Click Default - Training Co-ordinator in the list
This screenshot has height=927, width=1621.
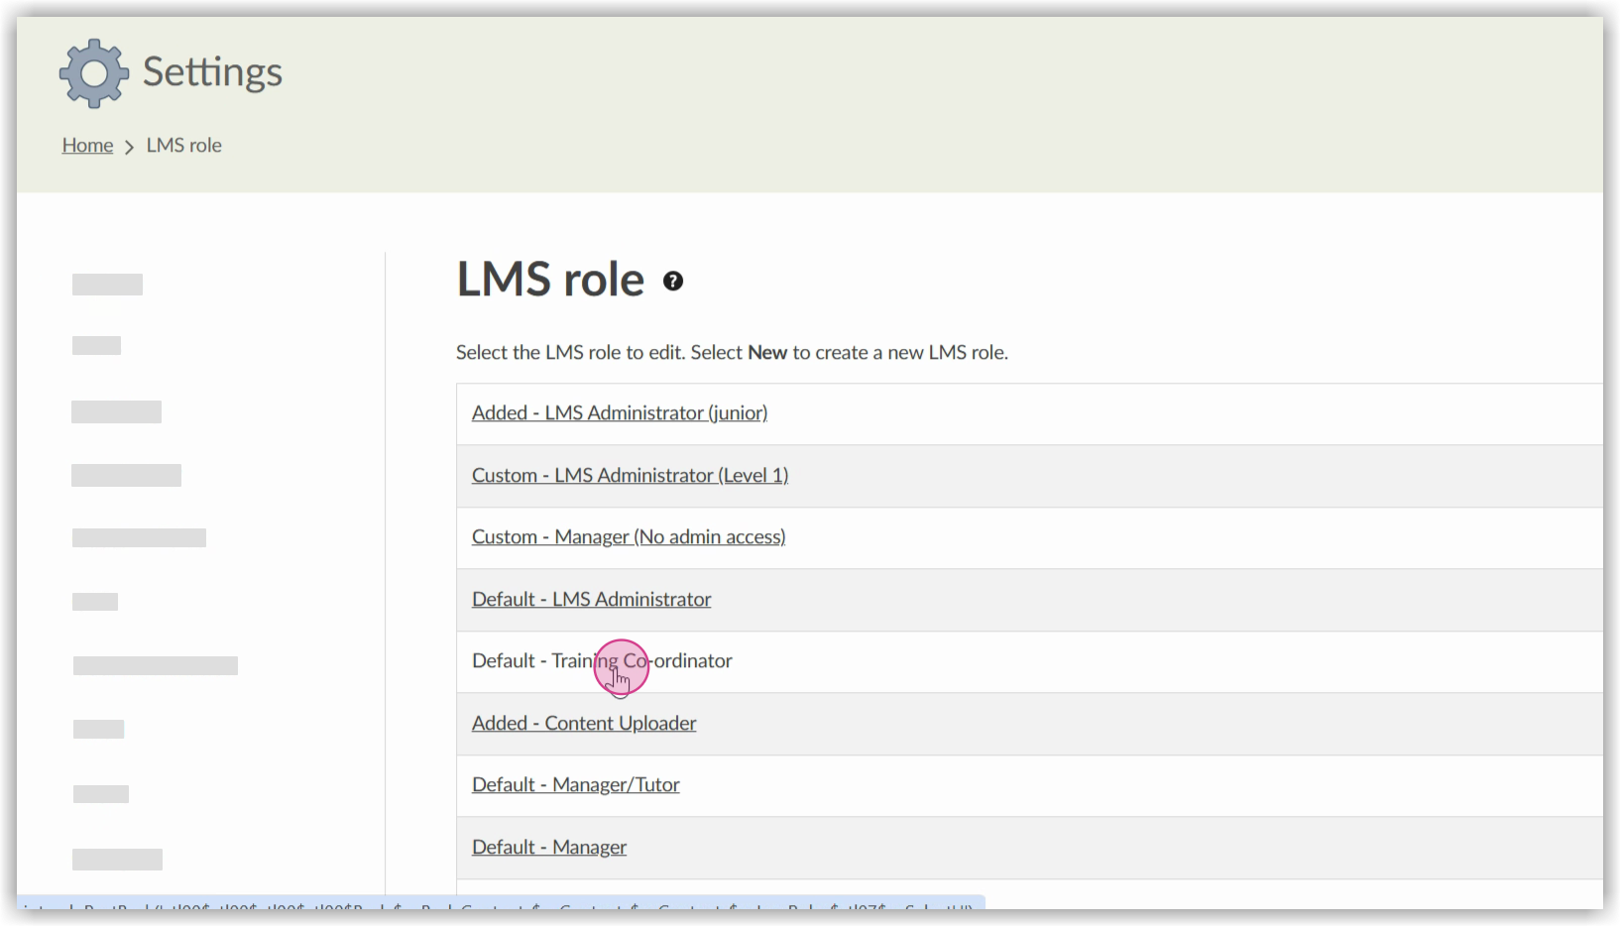pos(601,660)
